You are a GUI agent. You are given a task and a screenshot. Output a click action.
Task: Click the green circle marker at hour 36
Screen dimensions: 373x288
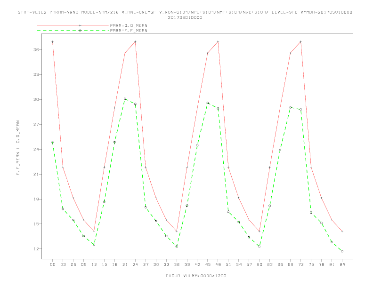click(177, 247)
